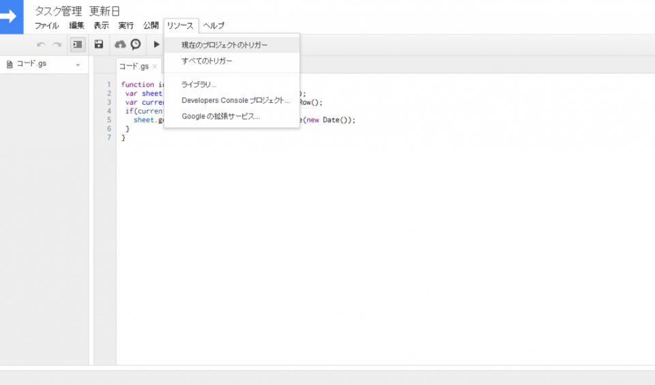
Task: Click the Undo arrow icon
Action: click(42, 44)
